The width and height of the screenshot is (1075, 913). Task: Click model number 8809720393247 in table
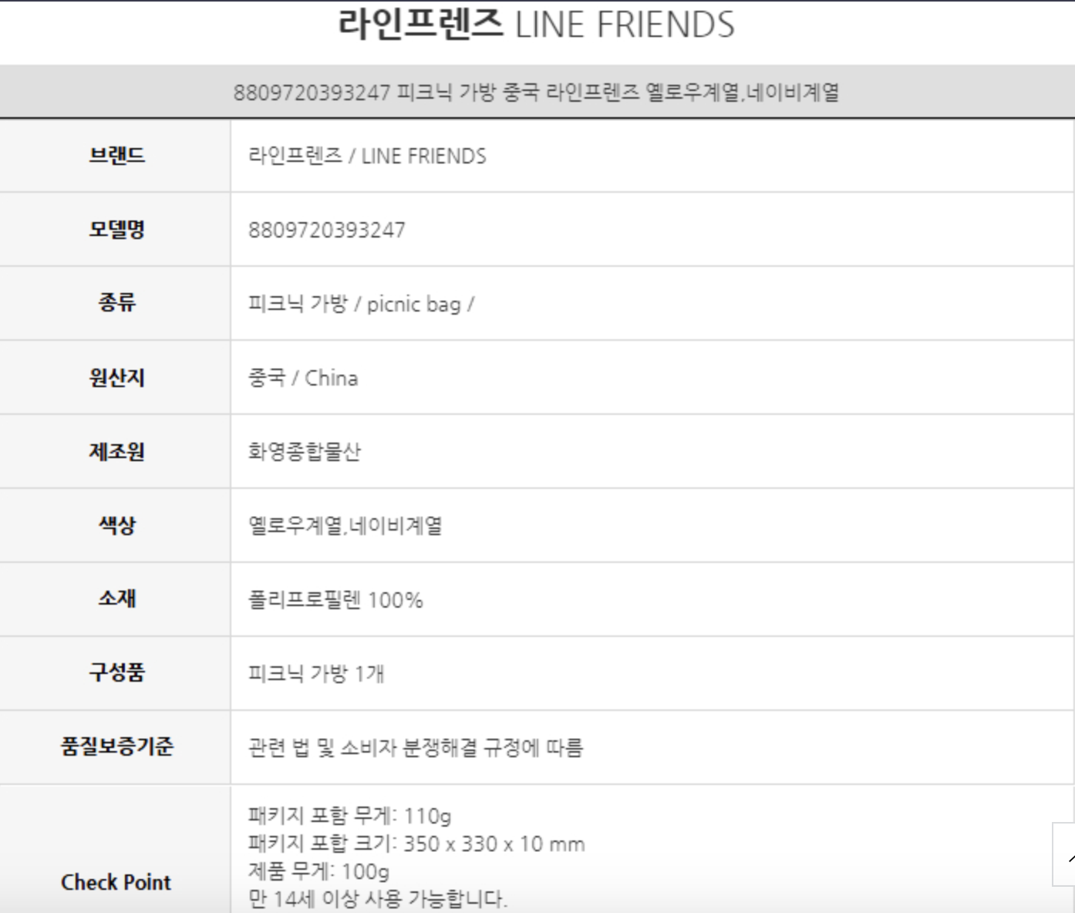click(326, 230)
